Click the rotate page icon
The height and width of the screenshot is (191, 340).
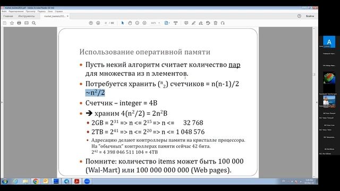223,23
